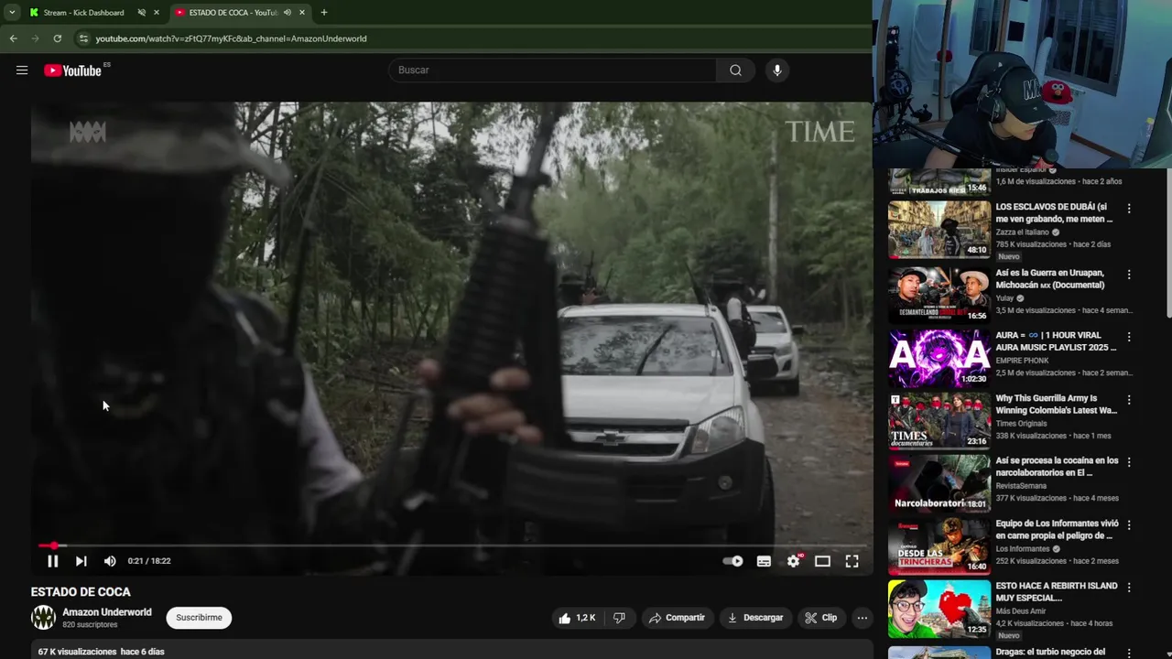
Task: Open options for Guerra en Uruapan video
Action: [1129, 275]
